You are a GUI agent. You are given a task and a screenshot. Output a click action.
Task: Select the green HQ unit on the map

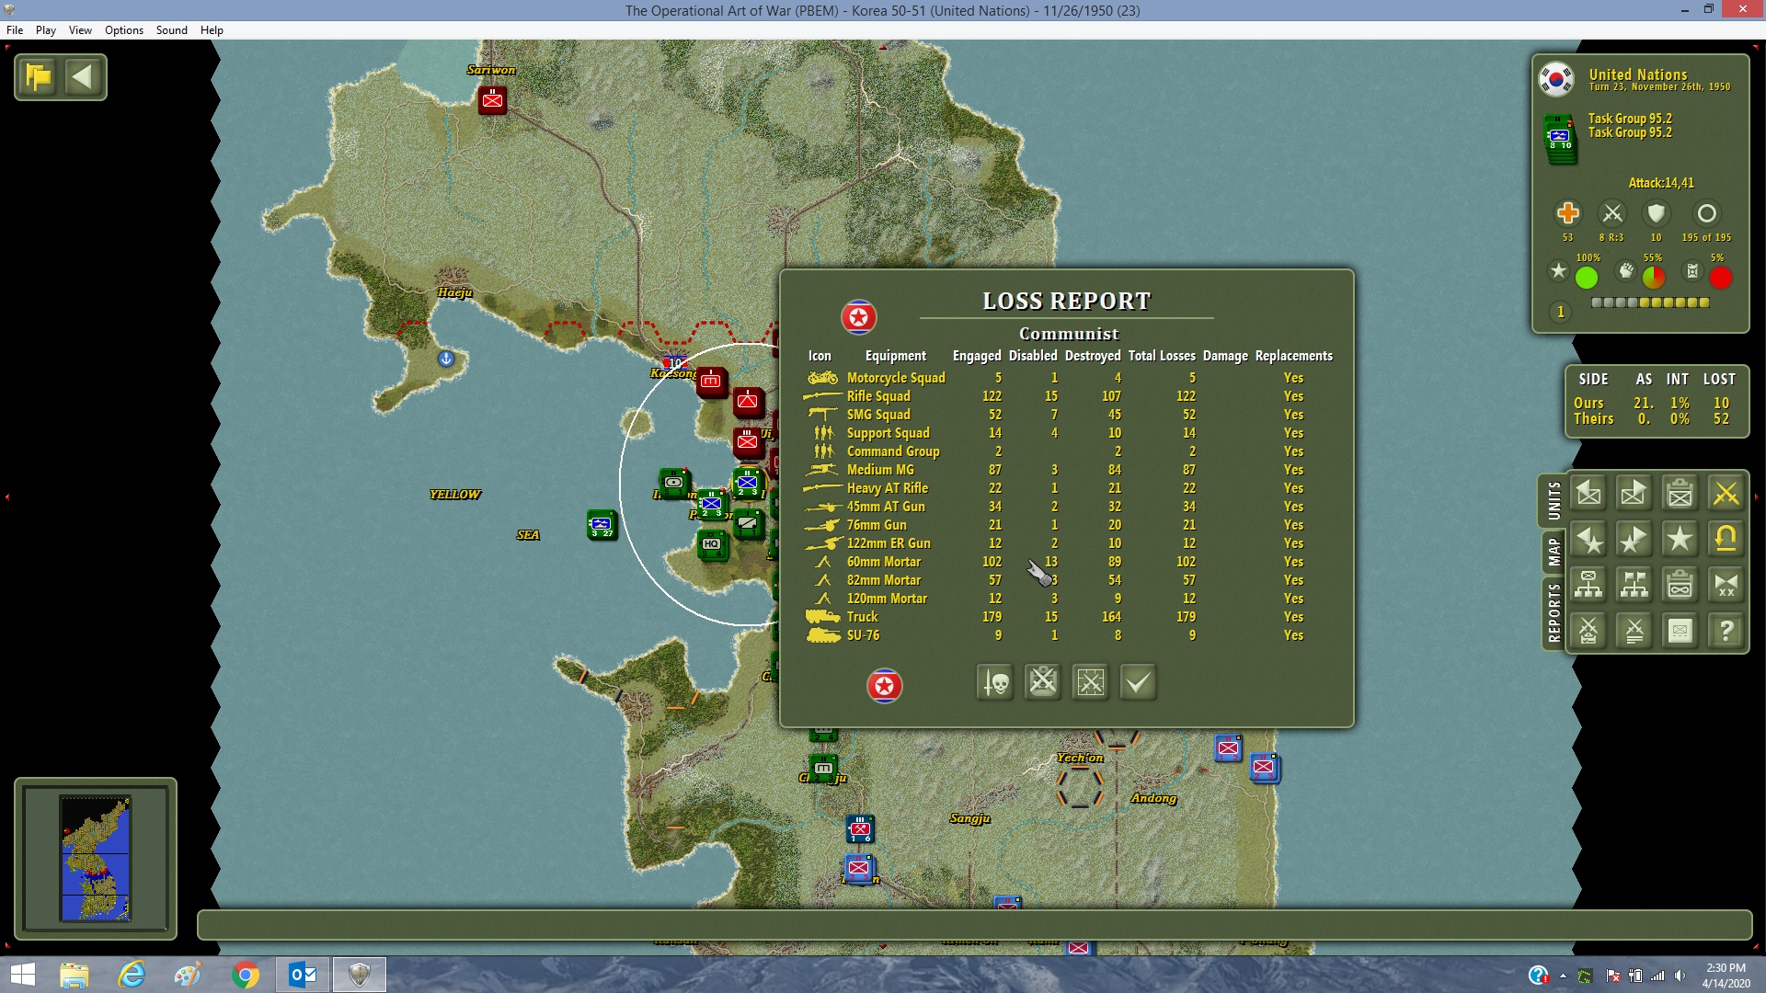click(712, 544)
